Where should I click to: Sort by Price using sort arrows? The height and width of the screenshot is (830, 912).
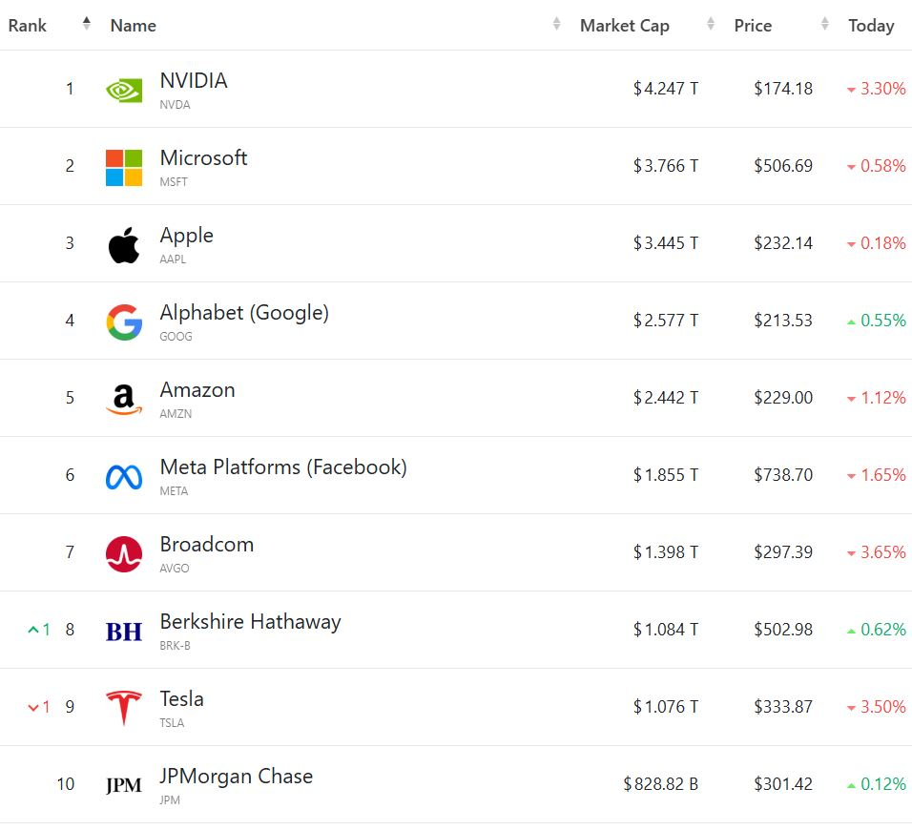tap(825, 23)
